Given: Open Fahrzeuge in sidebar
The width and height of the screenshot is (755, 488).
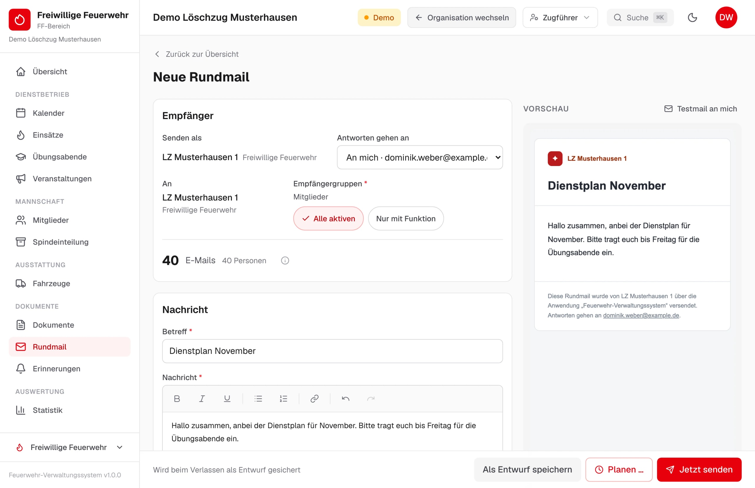Looking at the screenshot, I should [69, 284].
